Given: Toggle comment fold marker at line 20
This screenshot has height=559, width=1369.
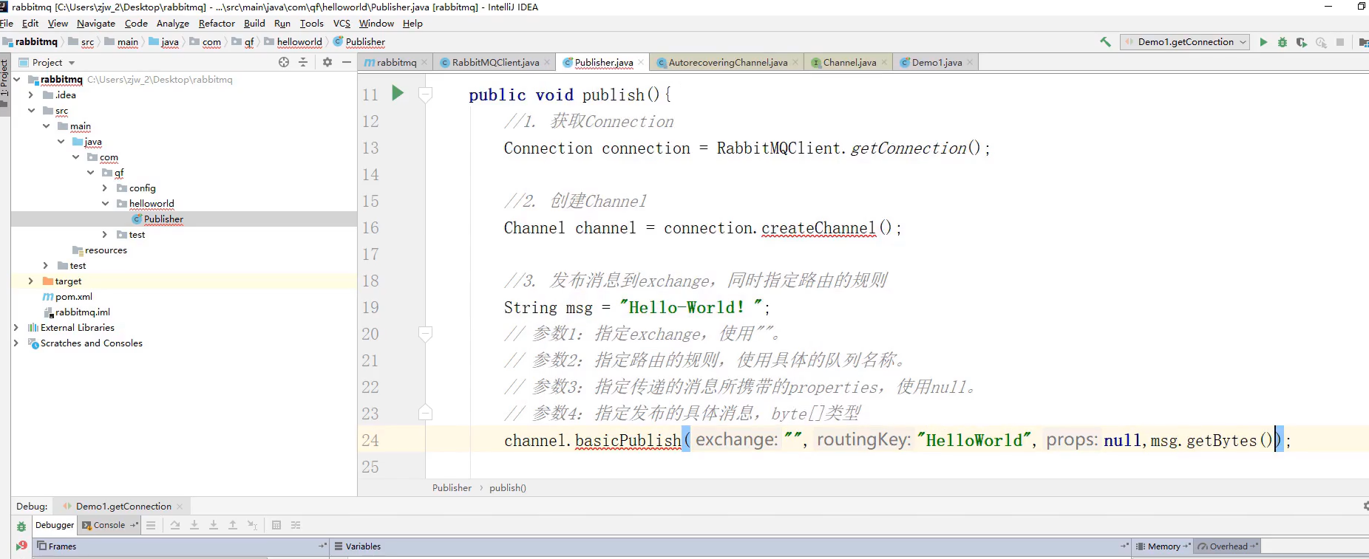Looking at the screenshot, I should coord(425,334).
